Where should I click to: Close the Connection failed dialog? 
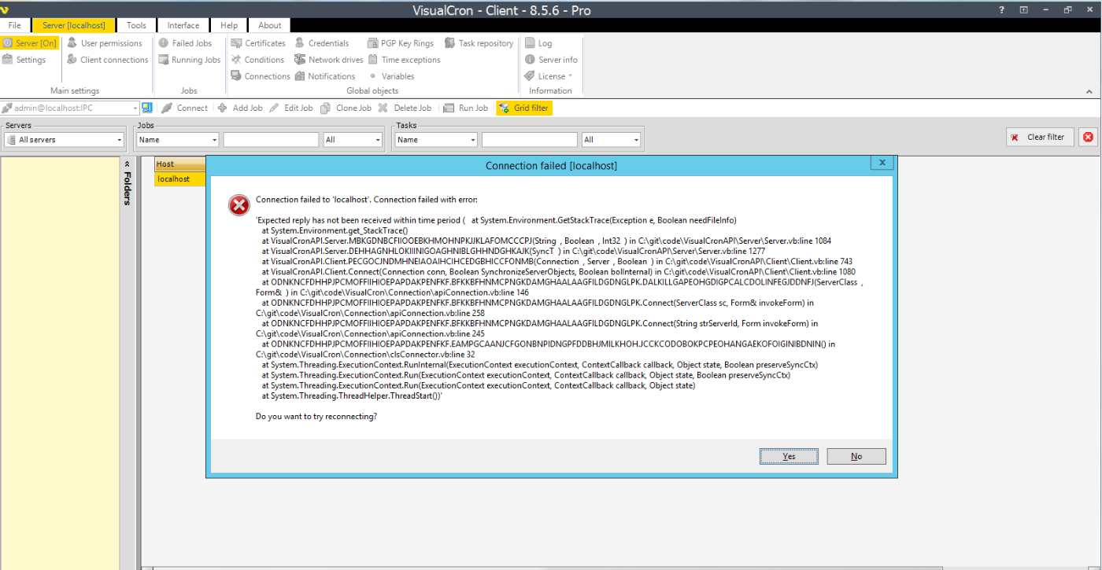882,163
